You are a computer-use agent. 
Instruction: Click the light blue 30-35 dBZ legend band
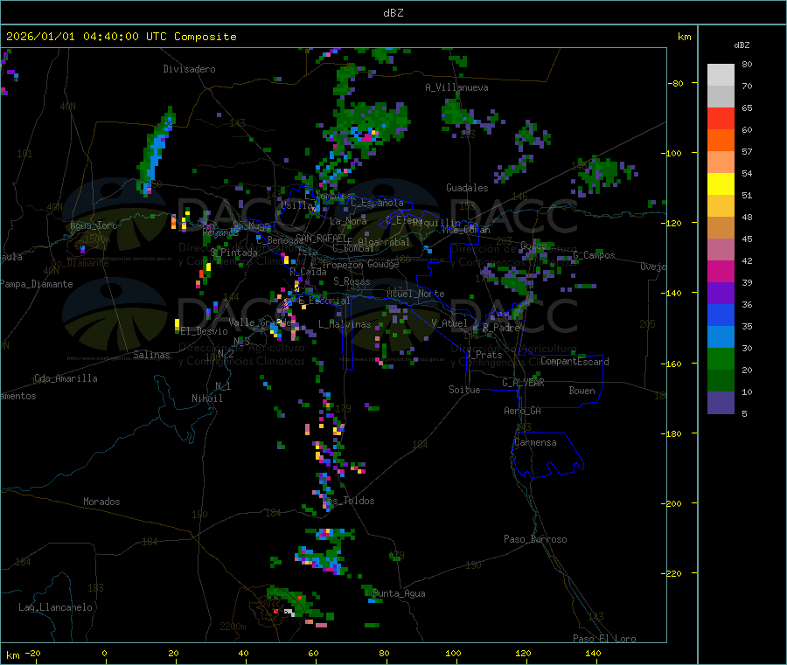(x=721, y=337)
